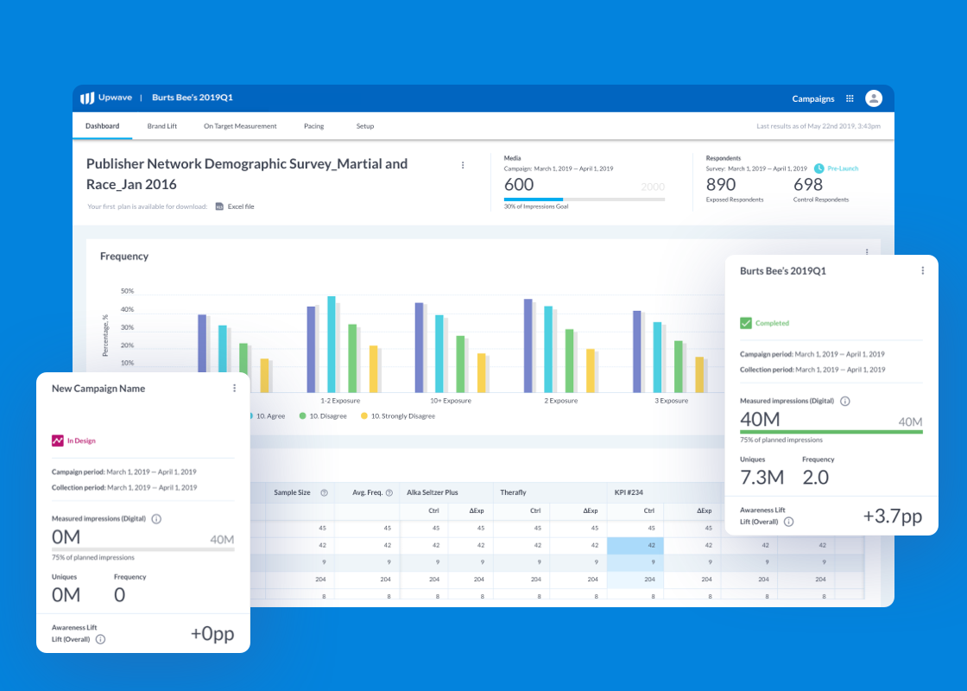Download the Excel file link

coord(241,206)
